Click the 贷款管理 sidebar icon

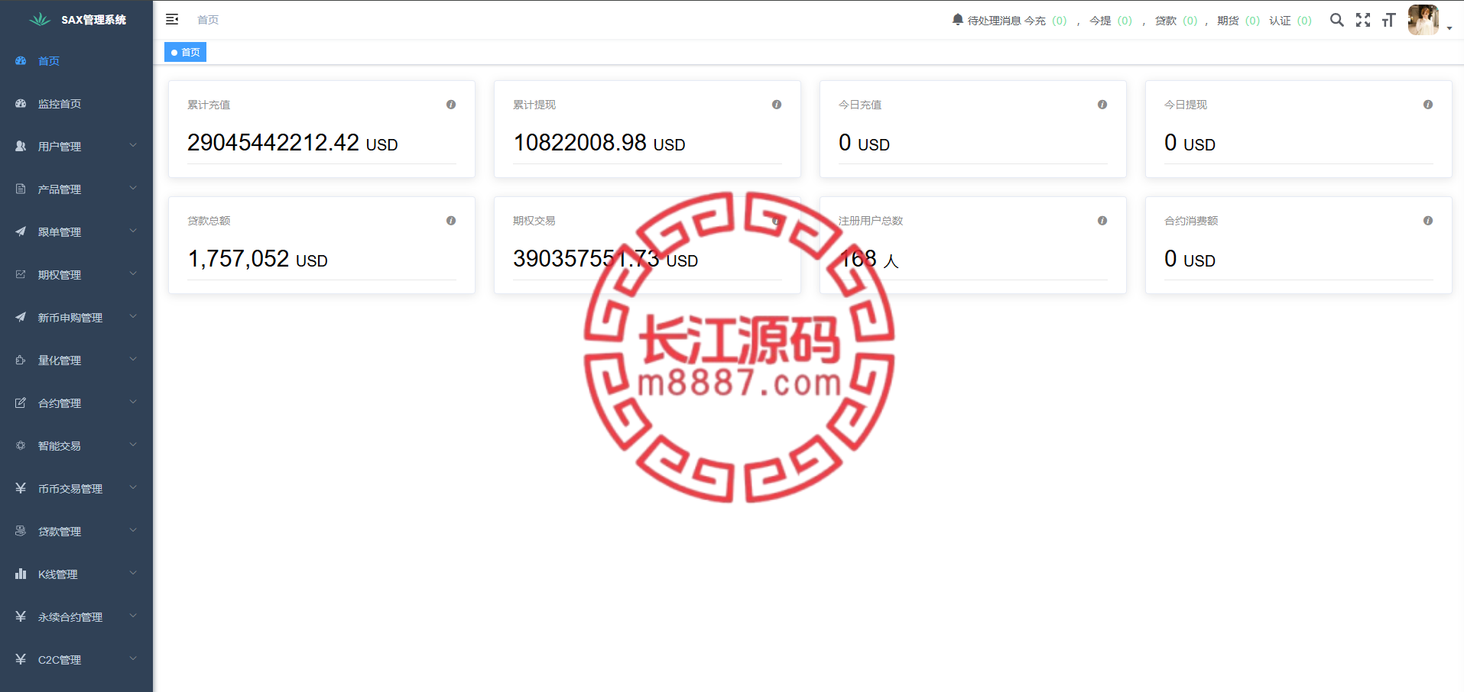pyautogui.click(x=21, y=531)
